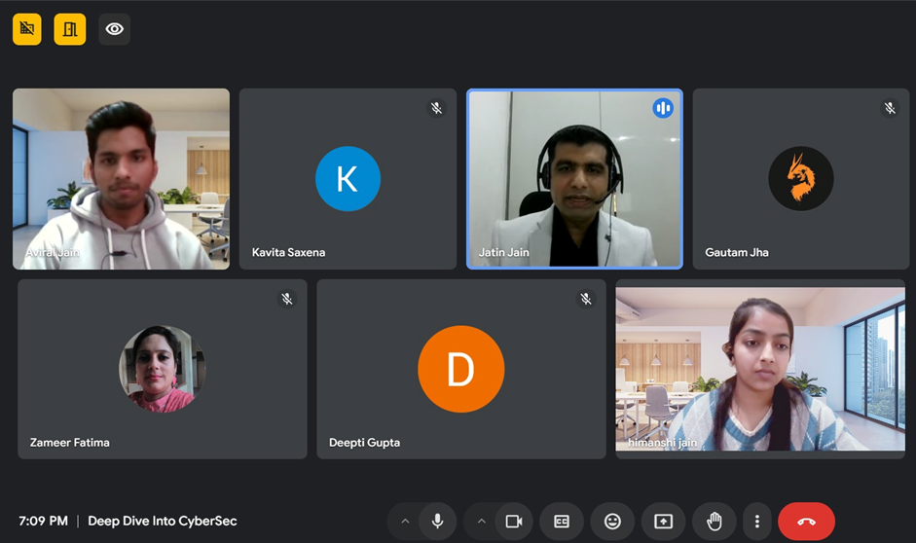
Task: Click speaking indicator on Jatin Jain tile
Action: [663, 108]
